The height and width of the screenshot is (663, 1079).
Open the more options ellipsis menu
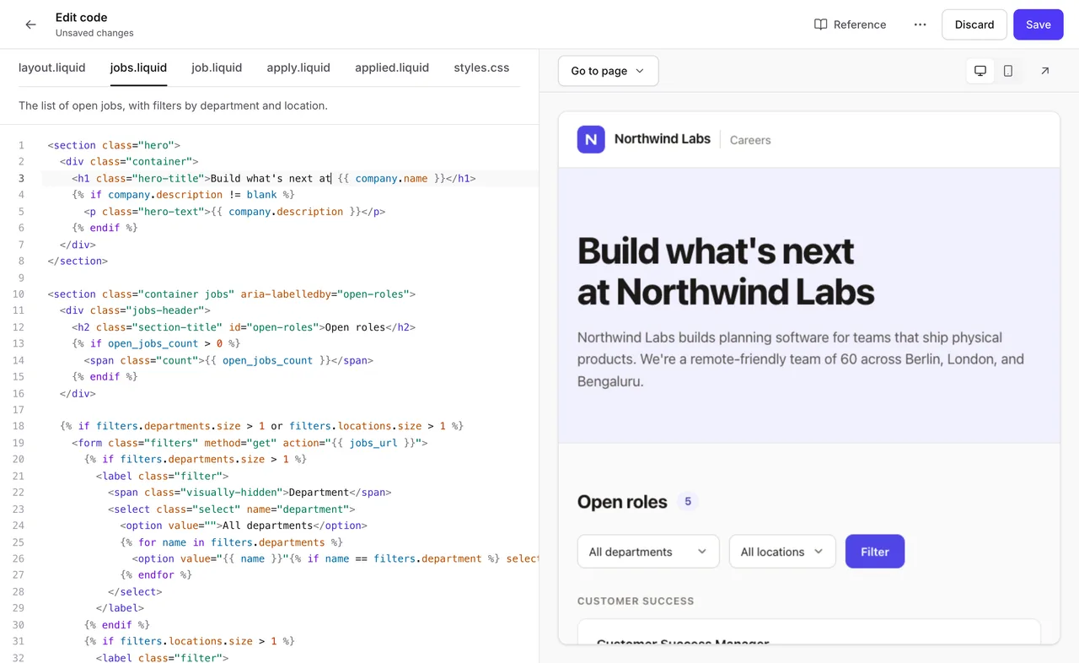[920, 24]
